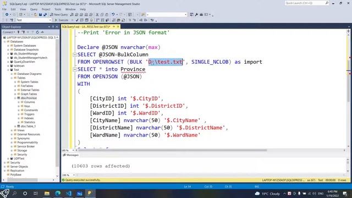Select the Keys folder

coord(27,106)
